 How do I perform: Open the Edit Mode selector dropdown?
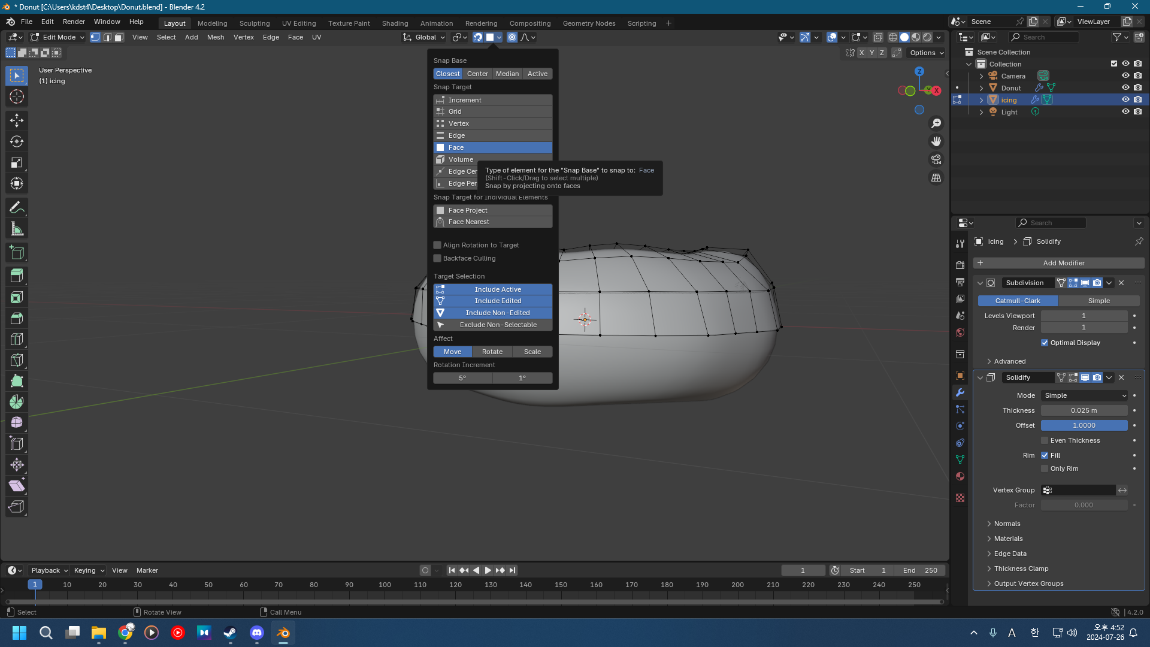tap(58, 37)
